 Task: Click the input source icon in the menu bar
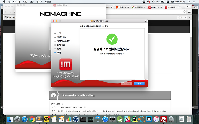[x=168, y=2]
